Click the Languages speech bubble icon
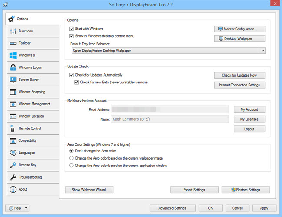This screenshot has width=282, height=217. [13, 153]
